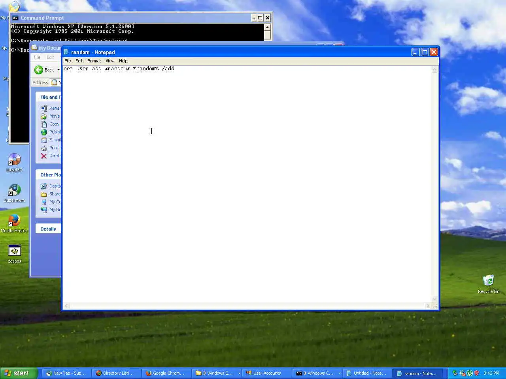Open the Shared folder icon under Other Places
506x379 pixels.
[x=44, y=194]
